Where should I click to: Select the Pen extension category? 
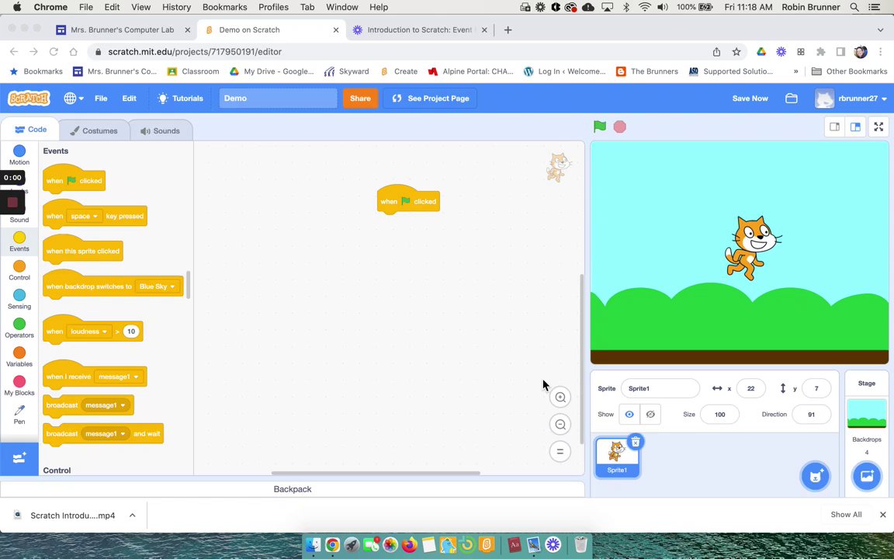tap(19, 415)
